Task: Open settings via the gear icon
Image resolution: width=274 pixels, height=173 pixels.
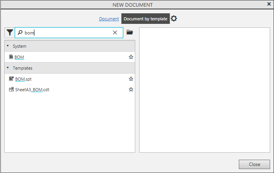Action: pos(174,19)
